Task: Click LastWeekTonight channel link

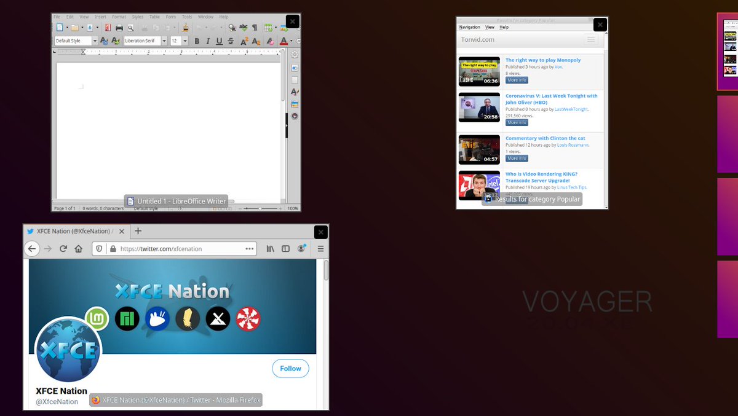Action: (571, 109)
